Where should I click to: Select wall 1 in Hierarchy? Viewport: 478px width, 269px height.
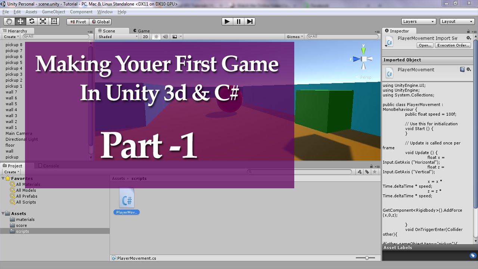pyautogui.click(x=11, y=127)
